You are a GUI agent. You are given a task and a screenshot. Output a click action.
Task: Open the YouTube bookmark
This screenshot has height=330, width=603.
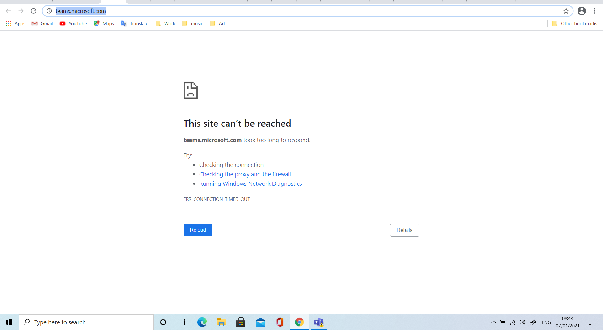73,24
